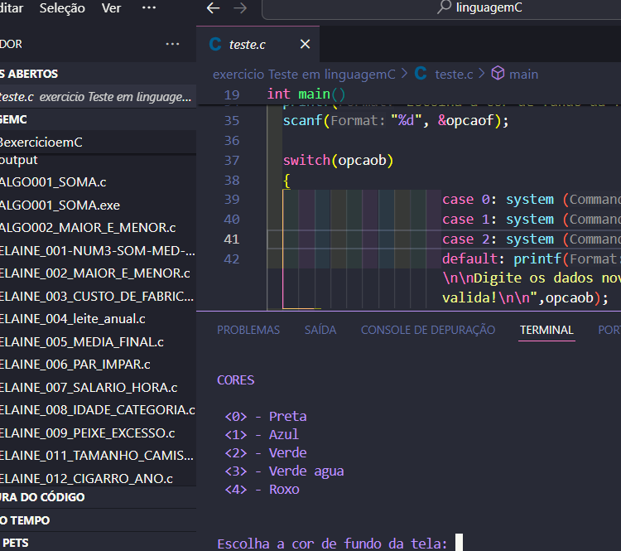Go forward with the right arrow
The height and width of the screenshot is (551, 621).
coord(240,8)
